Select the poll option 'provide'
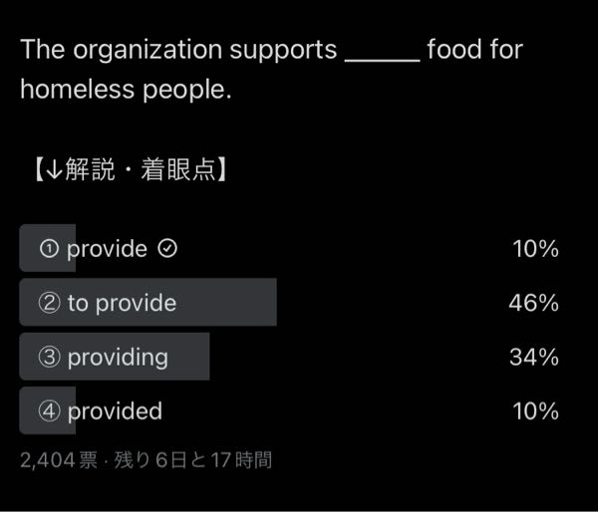Screen dimensions: 598x512 (x=289, y=248)
